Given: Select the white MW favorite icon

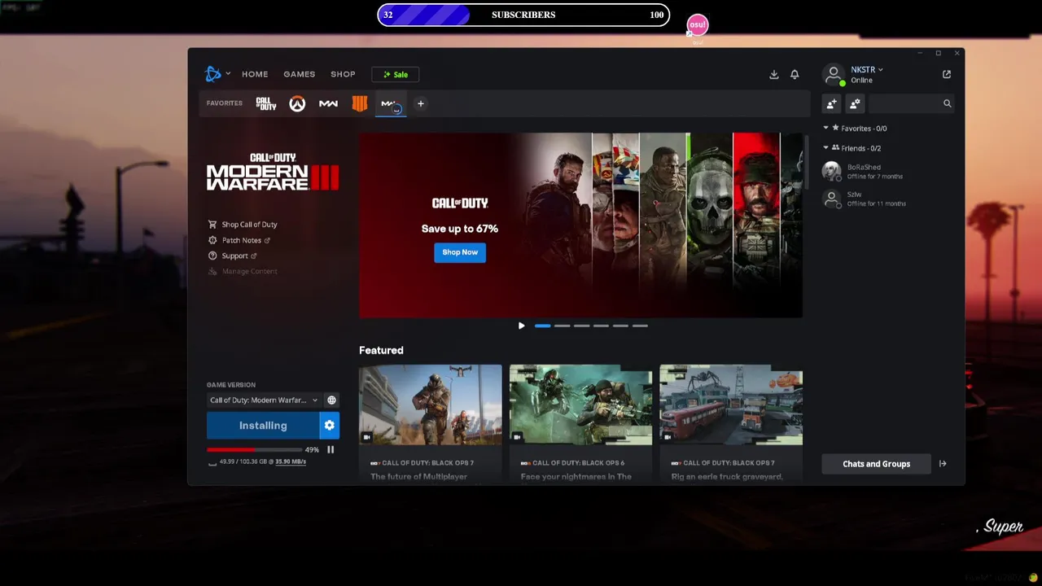Looking at the screenshot, I should [328, 103].
